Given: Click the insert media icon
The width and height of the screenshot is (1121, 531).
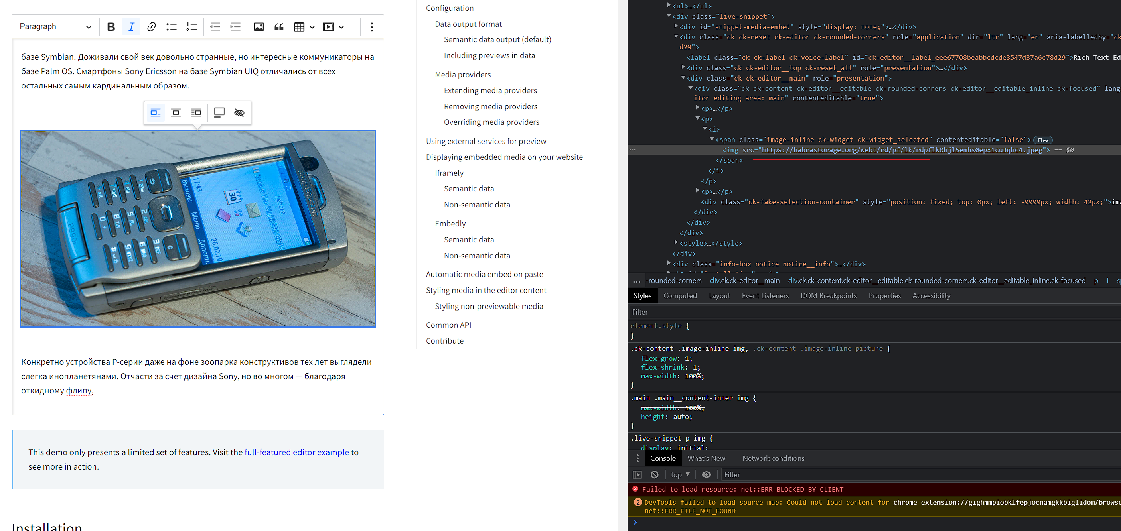Looking at the screenshot, I should click(x=328, y=27).
